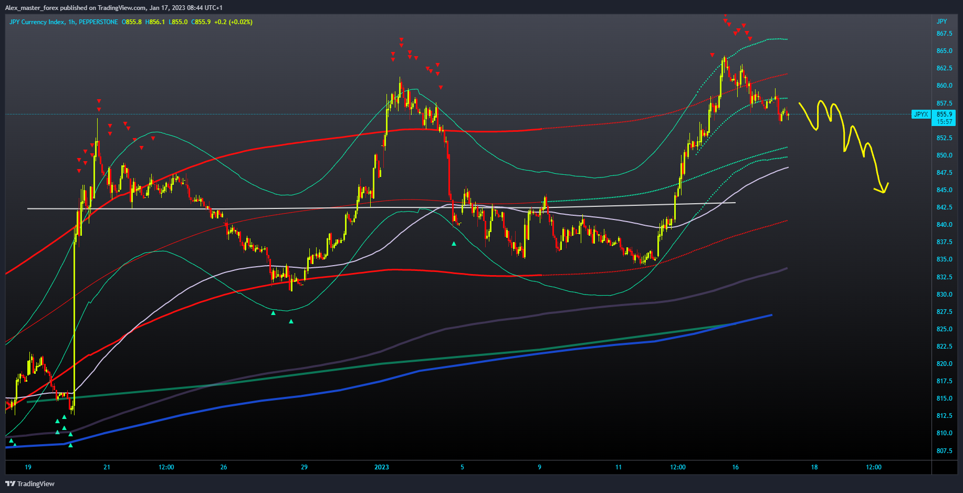The height and width of the screenshot is (493, 963).
Task: Click the JPY Currency Index legend title
Action: 37,22
